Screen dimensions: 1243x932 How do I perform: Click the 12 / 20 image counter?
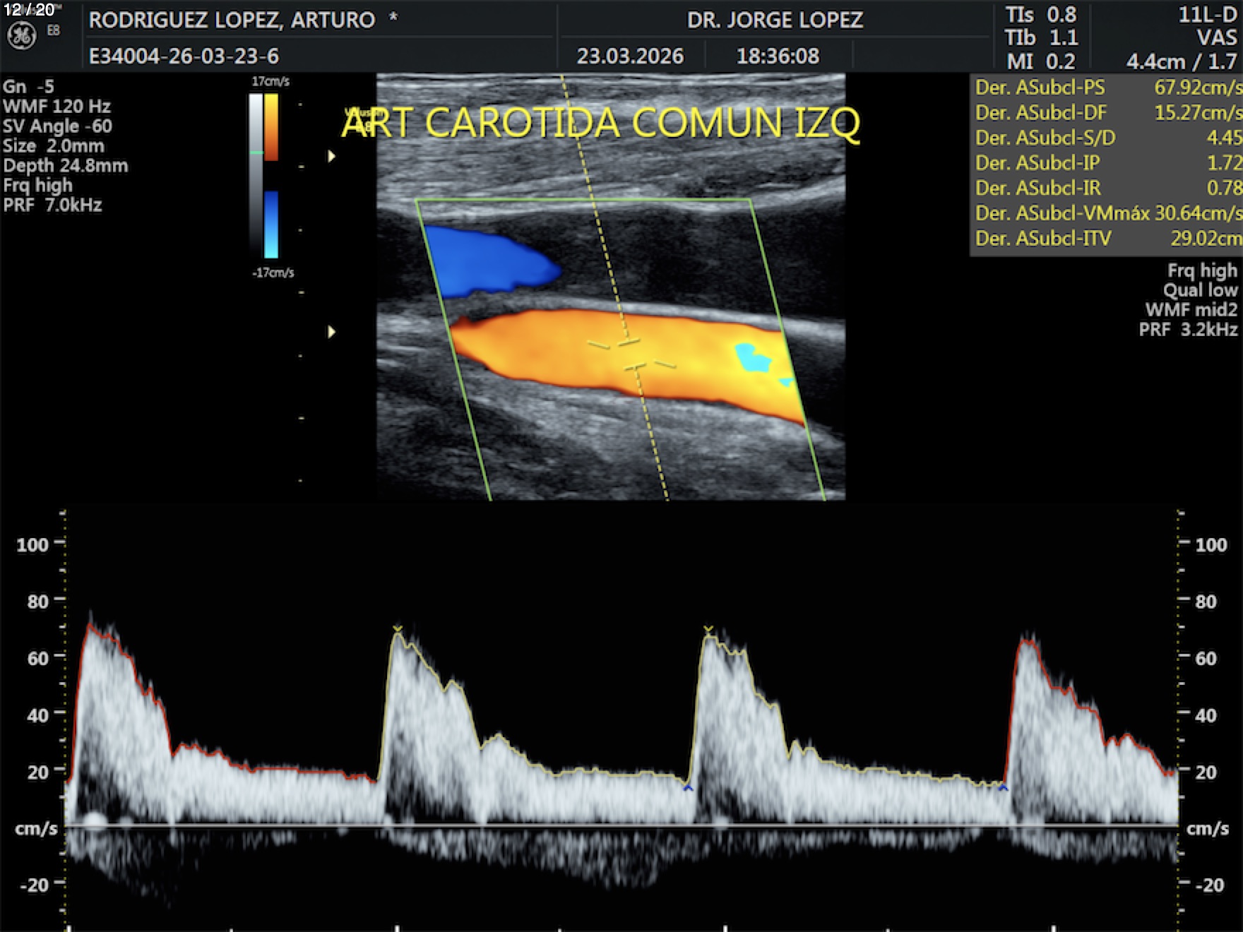[x=29, y=10]
